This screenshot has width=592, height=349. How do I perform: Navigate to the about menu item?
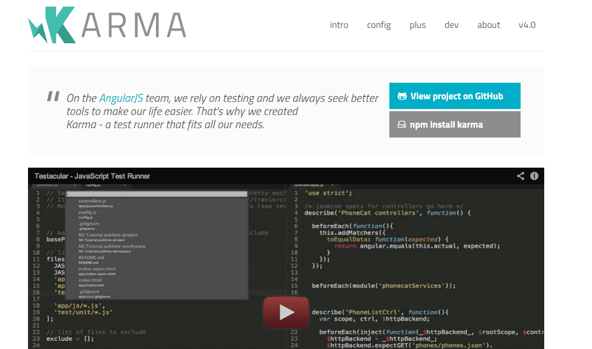[488, 25]
